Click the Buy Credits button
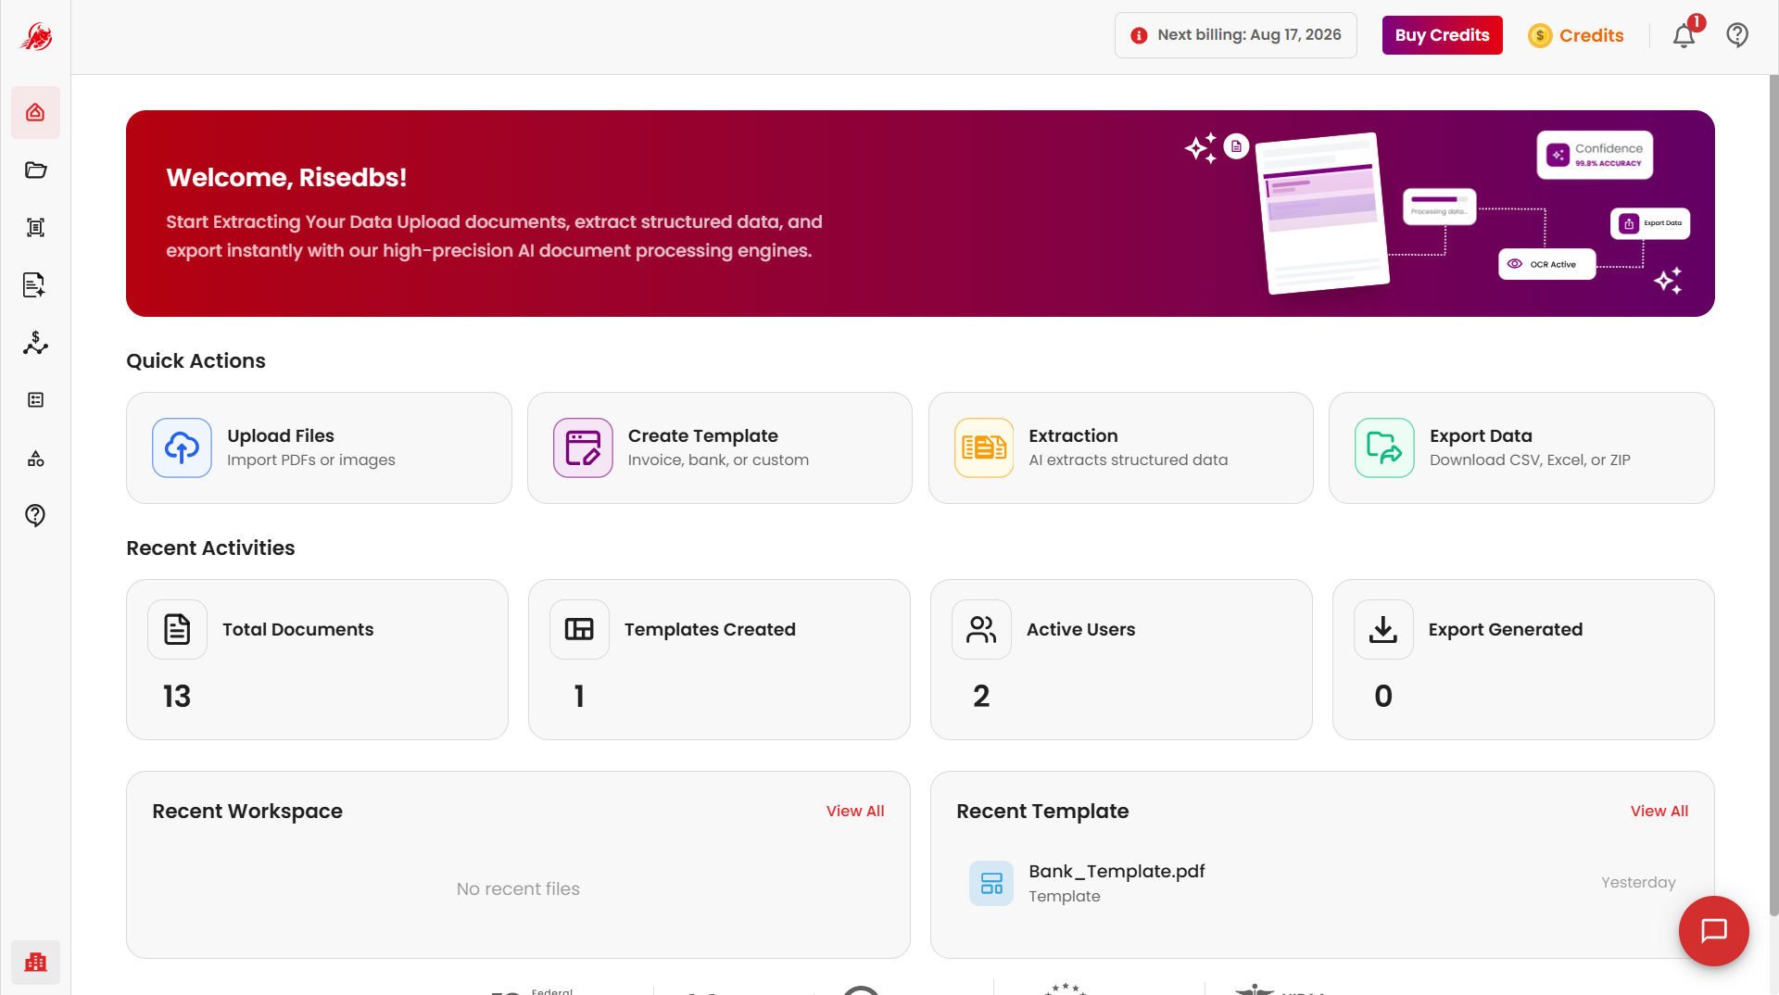Image resolution: width=1779 pixels, height=995 pixels. [x=1442, y=35]
